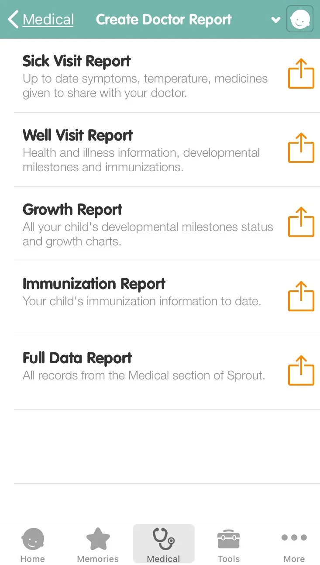
Task: Open the More tab
Action: [x=294, y=544]
